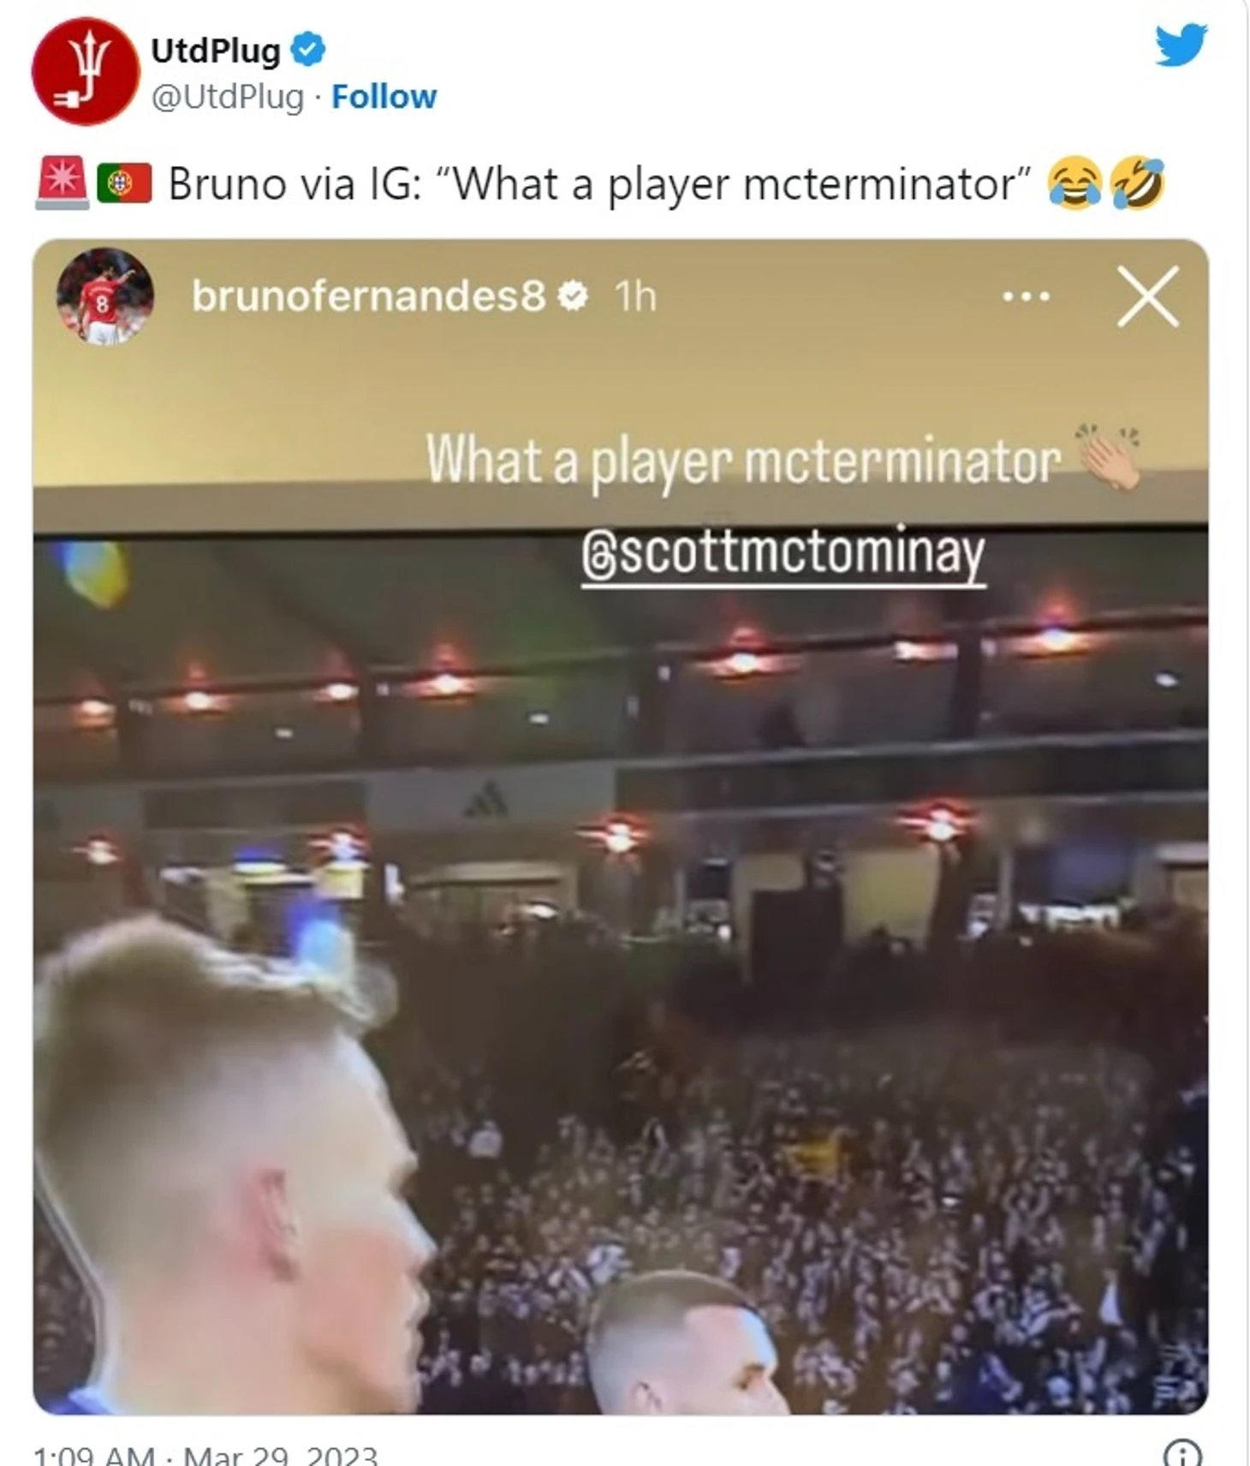This screenshot has height=1466, width=1250.
Task: Tap the @scottmctominay mention tag
Action: [x=783, y=553]
